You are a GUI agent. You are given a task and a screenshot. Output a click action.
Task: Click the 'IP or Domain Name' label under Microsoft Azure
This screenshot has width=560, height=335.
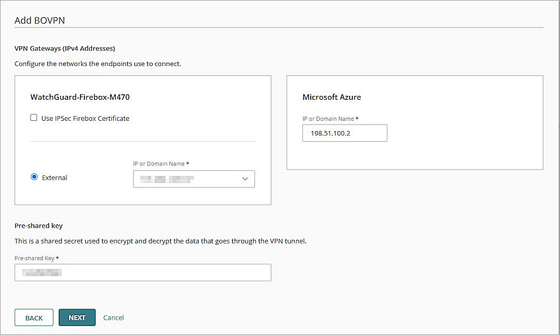[x=329, y=119]
